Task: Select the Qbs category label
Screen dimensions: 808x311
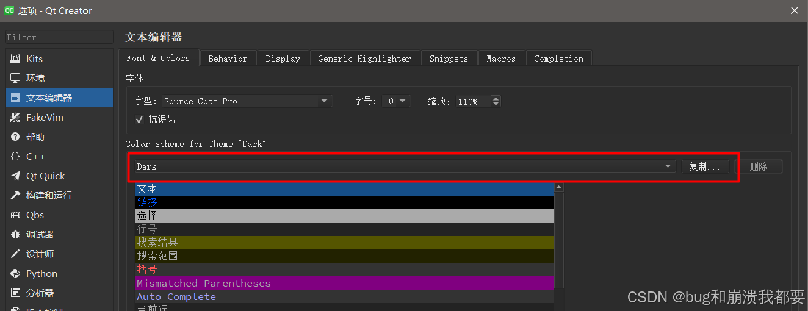Action: pos(35,215)
